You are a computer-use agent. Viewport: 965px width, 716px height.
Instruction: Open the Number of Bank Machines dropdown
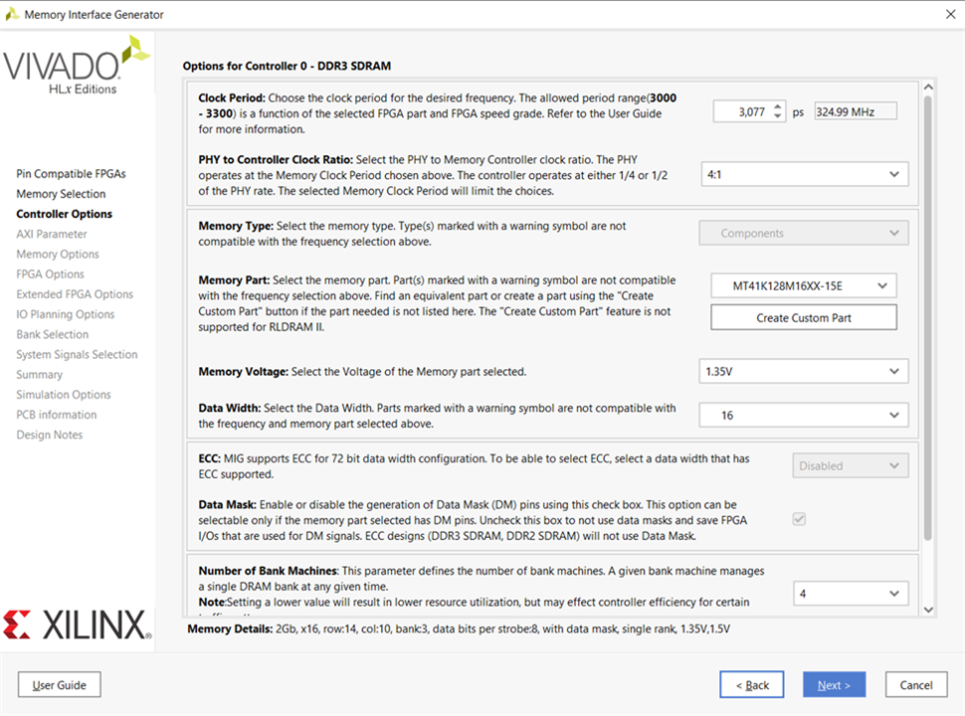point(850,594)
